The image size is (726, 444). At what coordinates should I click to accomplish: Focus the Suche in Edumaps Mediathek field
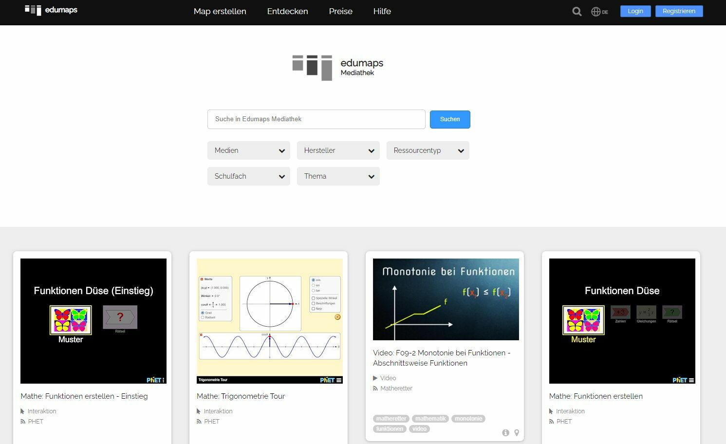316,119
